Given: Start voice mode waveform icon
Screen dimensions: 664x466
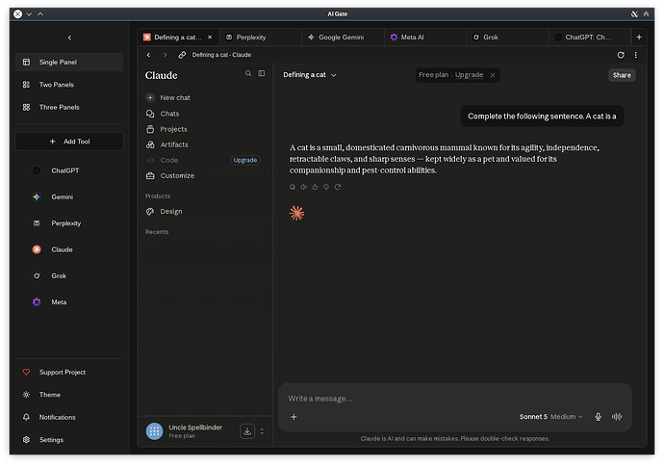Looking at the screenshot, I should (617, 417).
